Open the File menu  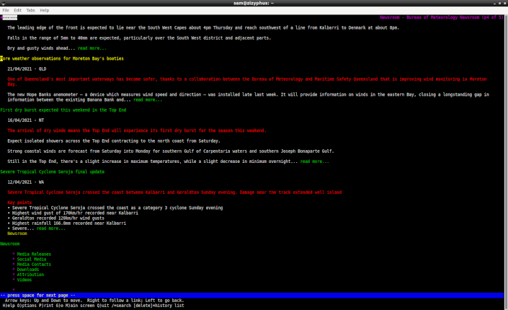click(6, 10)
